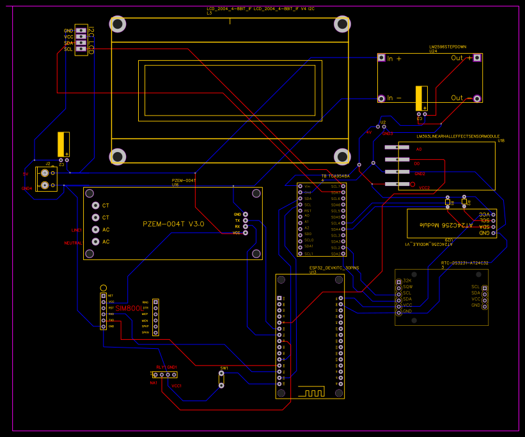Screen dimensions: 525x437
Task: Click the VCC1 net label below relay header
Action: (x=176, y=386)
